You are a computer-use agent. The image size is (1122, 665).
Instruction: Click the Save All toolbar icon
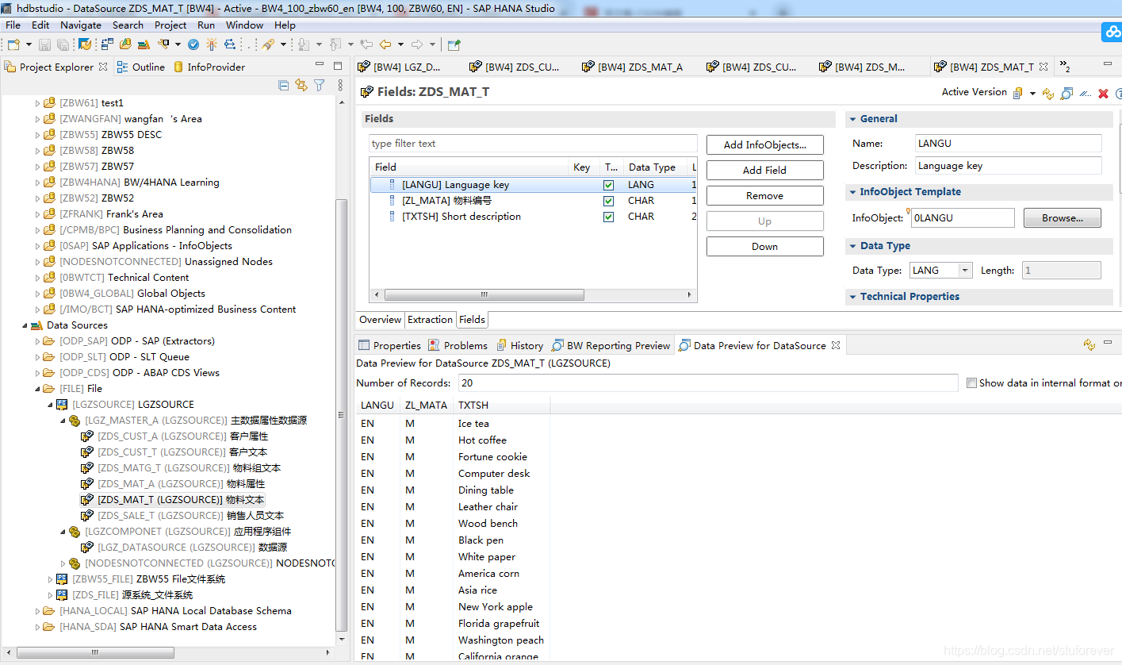[x=63, y=44]
